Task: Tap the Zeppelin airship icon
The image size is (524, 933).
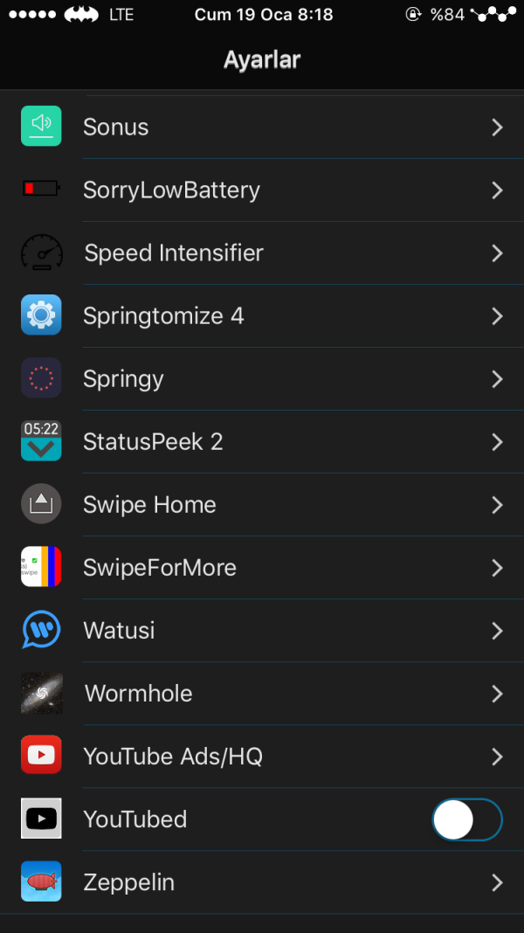Action: click(41, 881)
